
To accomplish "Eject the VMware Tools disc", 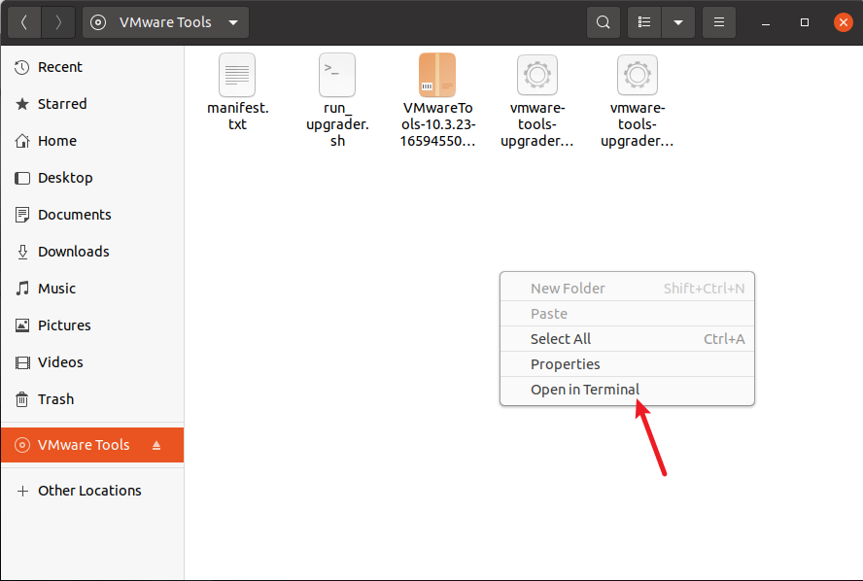I will click(x=156, y=445).
